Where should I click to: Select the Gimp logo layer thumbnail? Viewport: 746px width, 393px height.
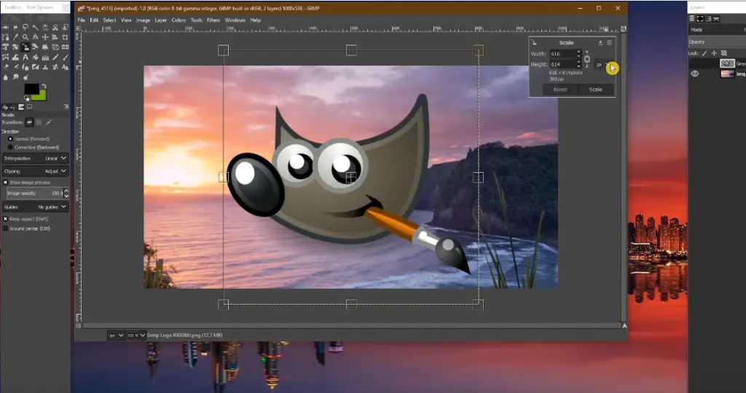point(727,63)
